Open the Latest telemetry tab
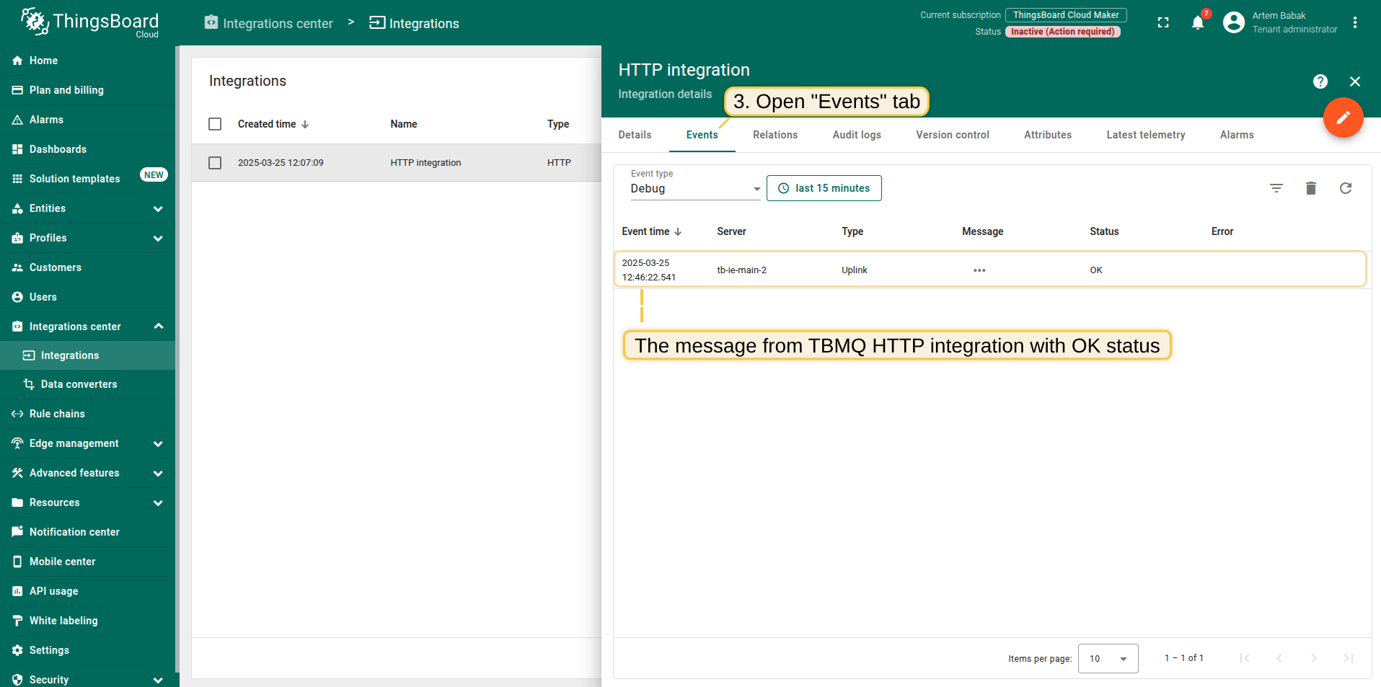Image resolution: width=1381 pixels, height=687 pixels. 1145,135
